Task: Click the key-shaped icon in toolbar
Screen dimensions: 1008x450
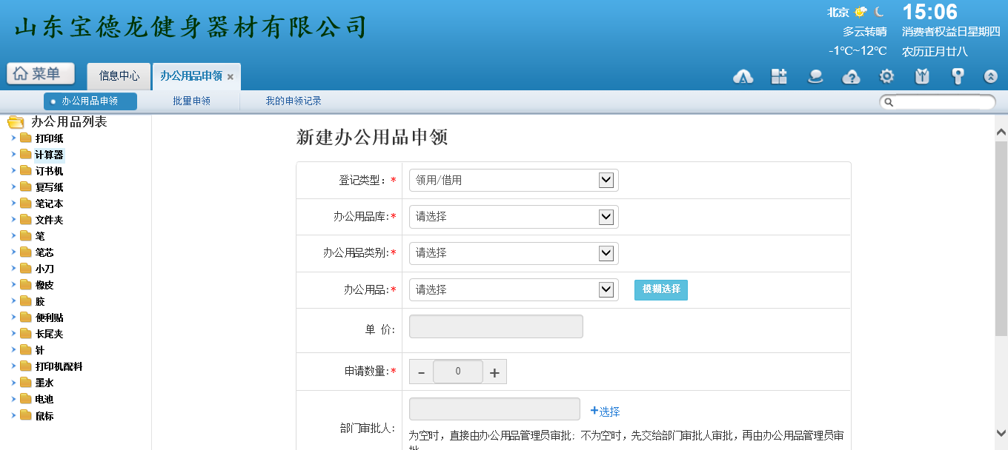Action: tap(958, 77)
